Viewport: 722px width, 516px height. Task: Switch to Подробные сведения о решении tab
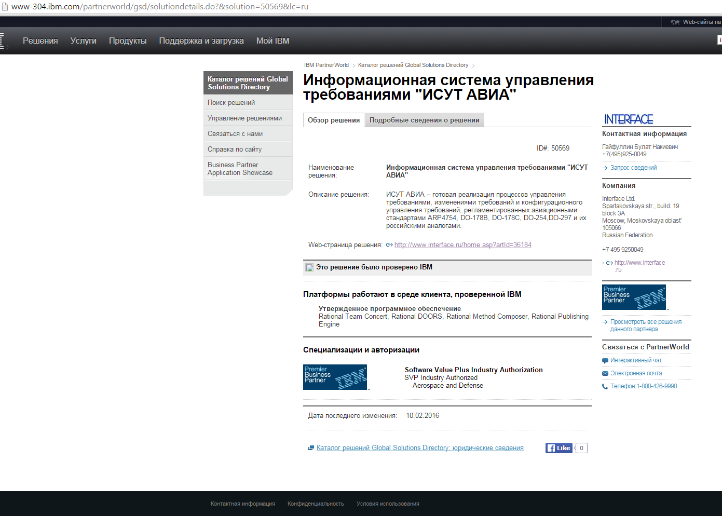[x=424, y=120]
